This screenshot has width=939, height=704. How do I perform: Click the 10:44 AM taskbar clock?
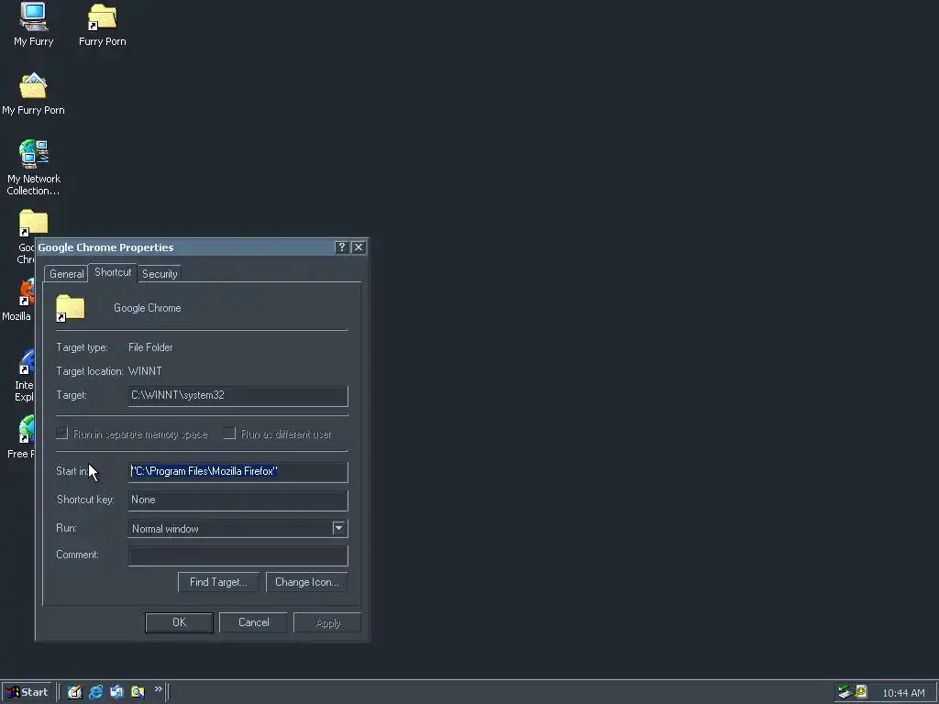pos(903,693)
